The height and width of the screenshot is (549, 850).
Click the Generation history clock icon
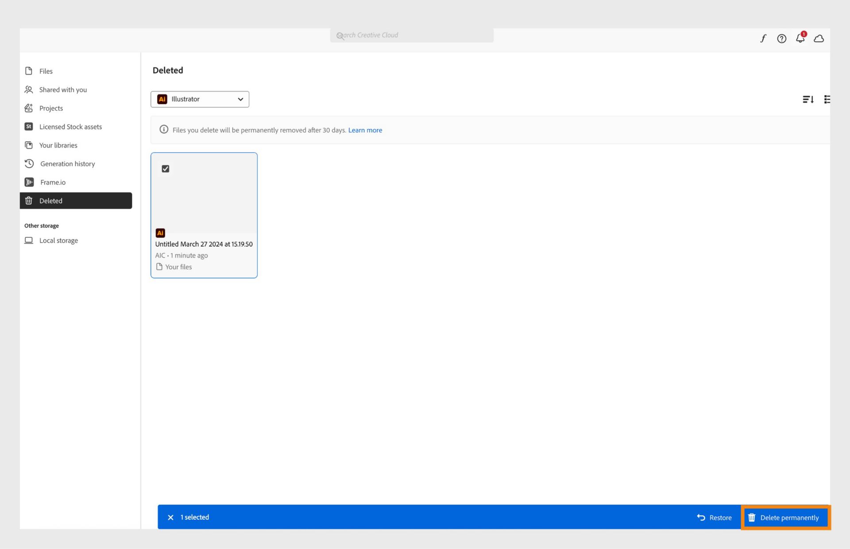click(29, 163)
